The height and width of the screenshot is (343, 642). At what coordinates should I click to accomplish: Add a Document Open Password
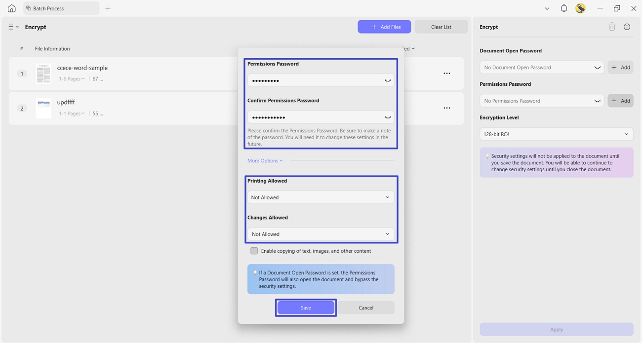[x=621, y=67]
